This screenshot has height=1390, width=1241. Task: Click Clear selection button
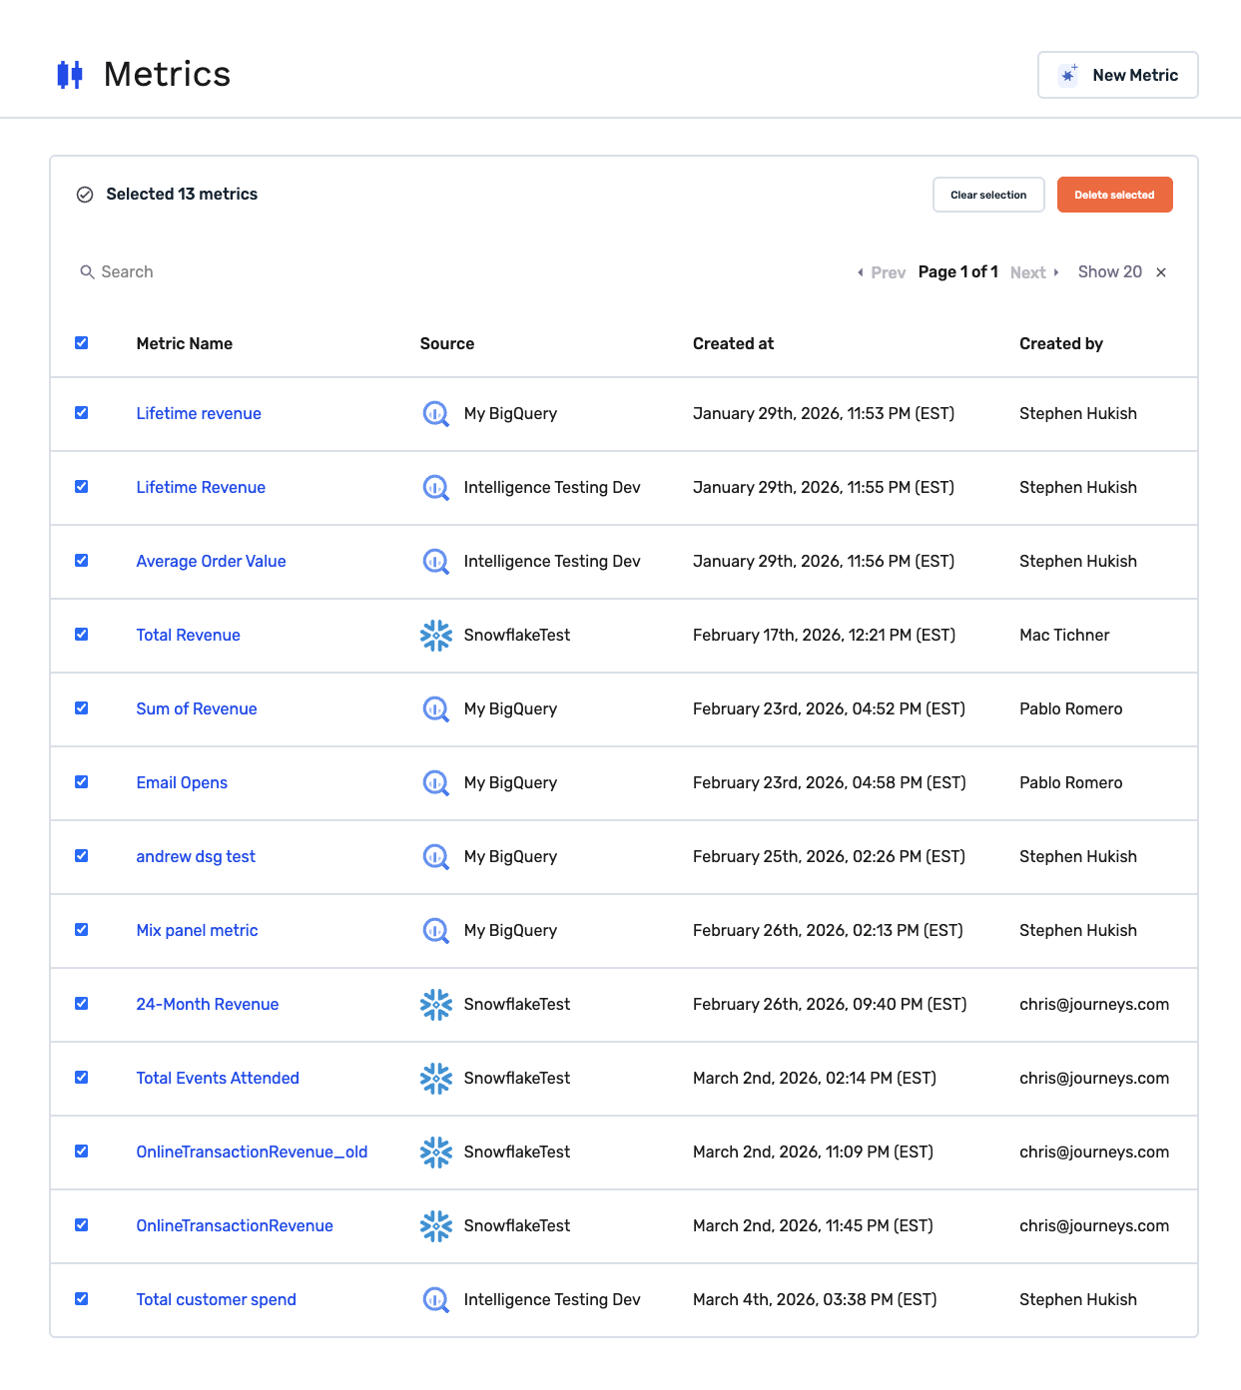tap(988, 195)
